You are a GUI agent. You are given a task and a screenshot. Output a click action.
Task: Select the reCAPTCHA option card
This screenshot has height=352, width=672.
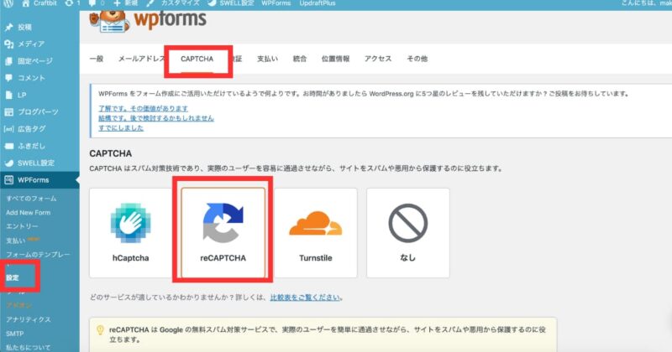pyautogui.click(x=223, y=233)
